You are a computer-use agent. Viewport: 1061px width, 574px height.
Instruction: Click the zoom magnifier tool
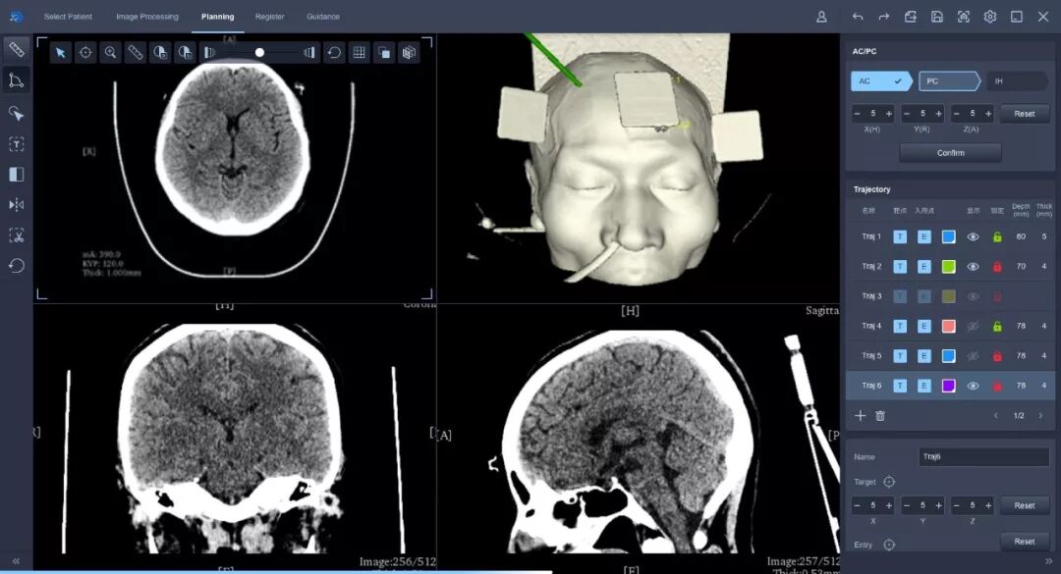(110, 53)
